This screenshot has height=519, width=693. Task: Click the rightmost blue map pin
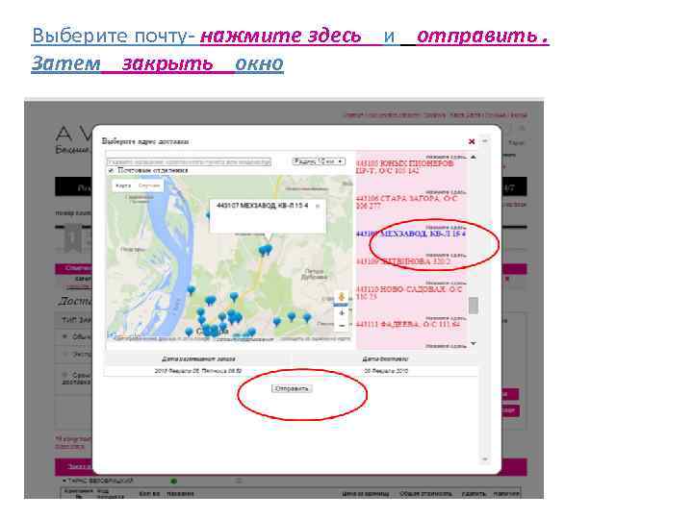(x=307, y=317)
